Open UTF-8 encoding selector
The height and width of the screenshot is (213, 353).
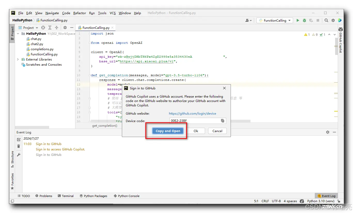tap(276, 201)
